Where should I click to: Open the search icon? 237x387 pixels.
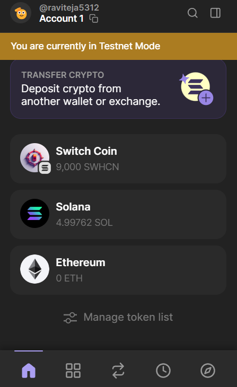[x=192, y=13]
